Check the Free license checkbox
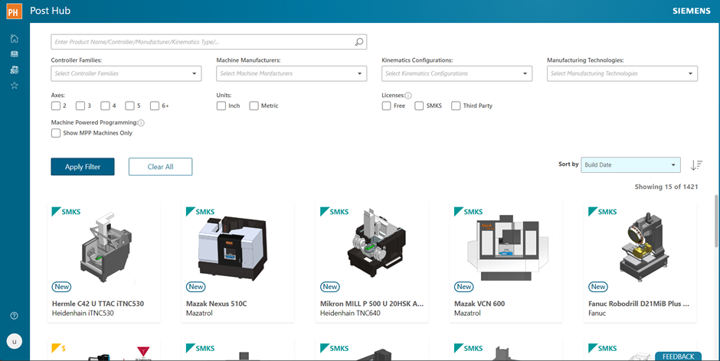720x361 pixels. tap(387, 106)
